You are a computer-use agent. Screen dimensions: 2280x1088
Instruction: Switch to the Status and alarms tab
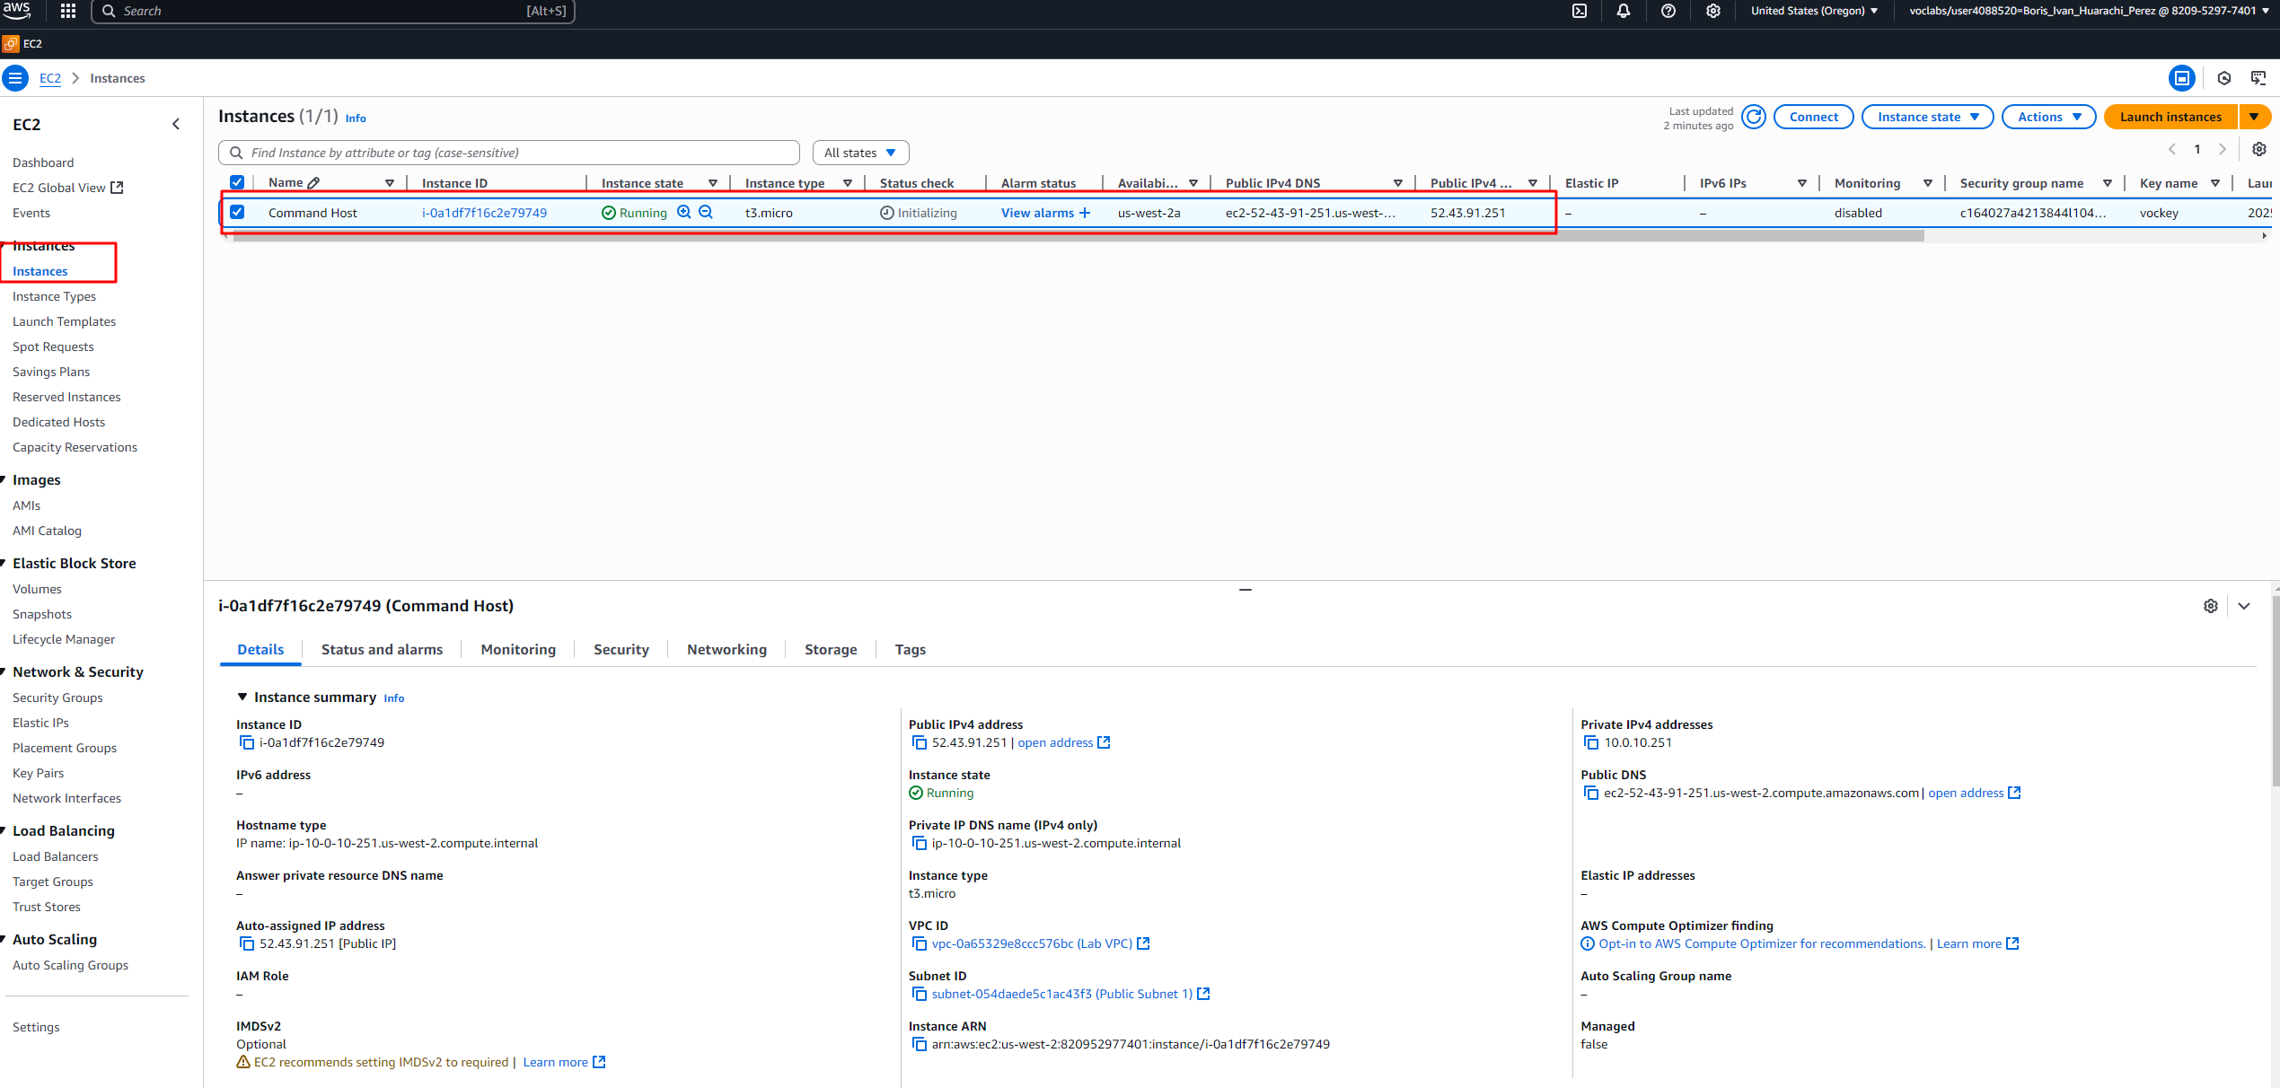[x=382, y=649]
